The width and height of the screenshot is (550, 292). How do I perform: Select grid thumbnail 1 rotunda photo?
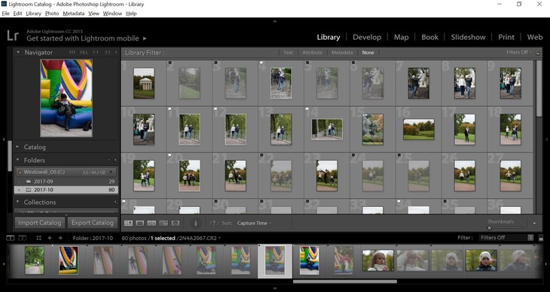144,83
